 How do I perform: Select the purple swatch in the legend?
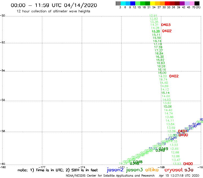(x=182, y=3)
